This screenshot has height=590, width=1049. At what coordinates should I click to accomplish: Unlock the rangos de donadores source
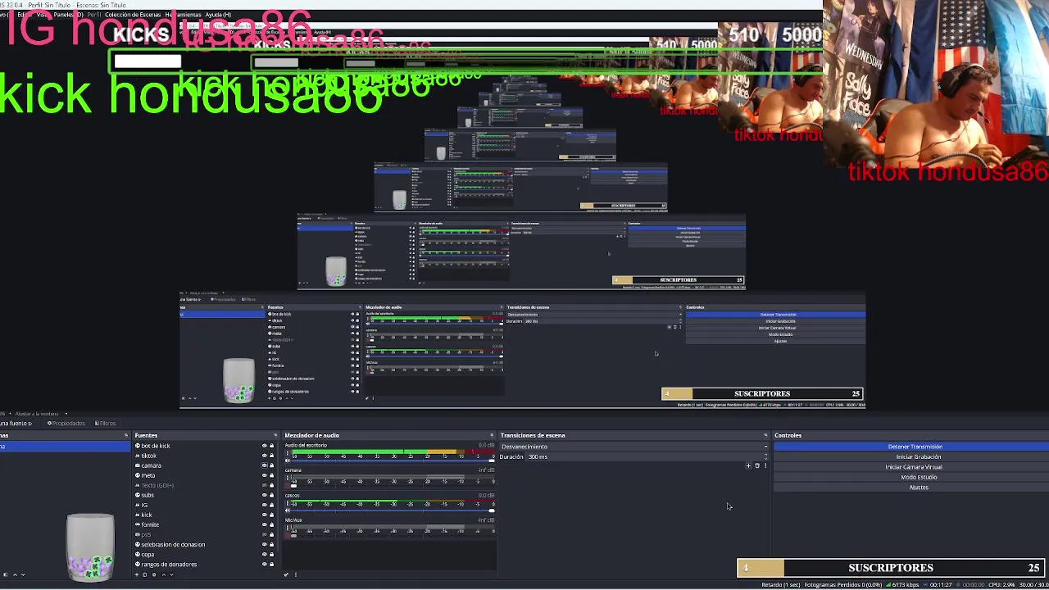pos(271,564)
